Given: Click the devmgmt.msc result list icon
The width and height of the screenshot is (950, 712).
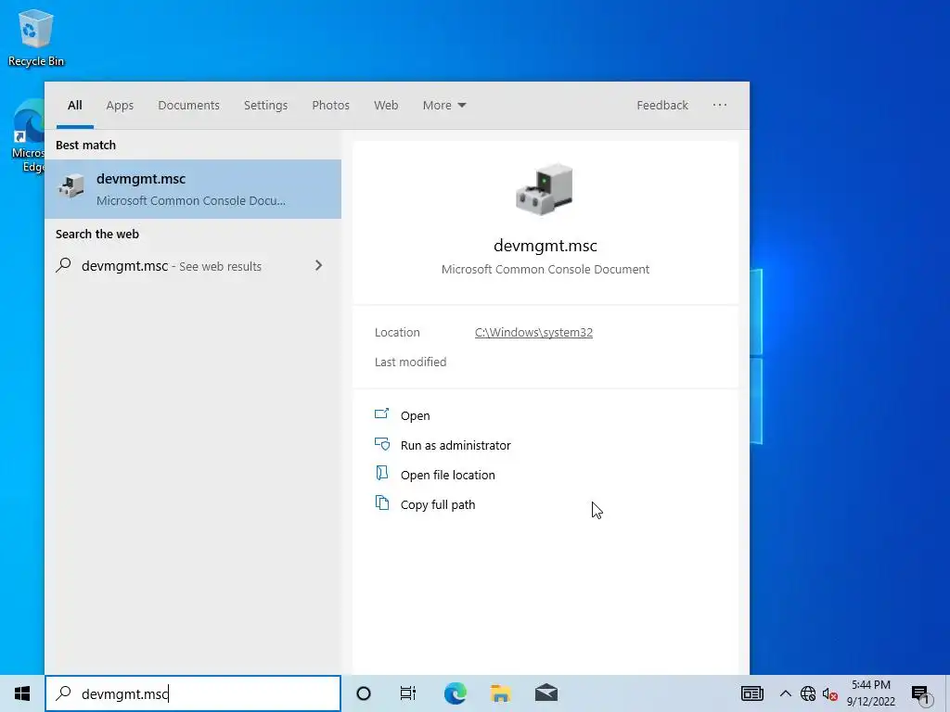Looking at the screenshot, I should click(x=71, y=186).
